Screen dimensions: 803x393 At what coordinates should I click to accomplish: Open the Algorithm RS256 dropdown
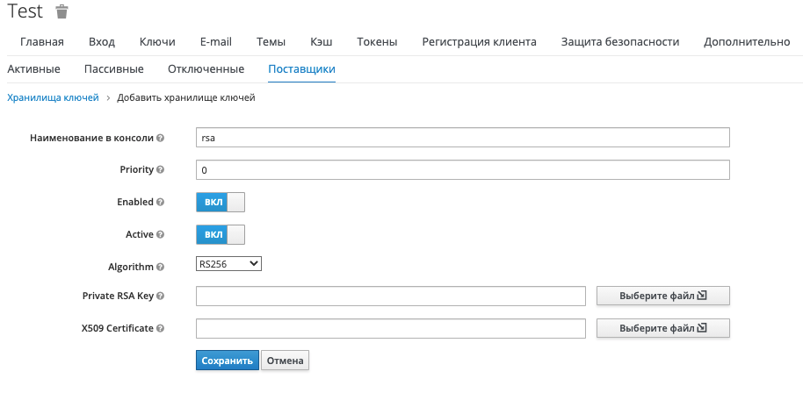pos(228,264)
